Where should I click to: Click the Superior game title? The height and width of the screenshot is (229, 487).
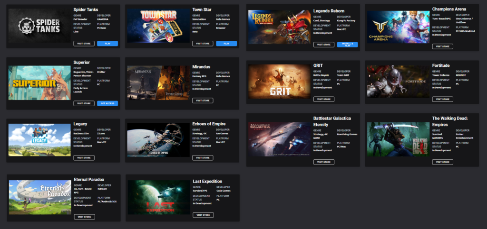(82, 63)
